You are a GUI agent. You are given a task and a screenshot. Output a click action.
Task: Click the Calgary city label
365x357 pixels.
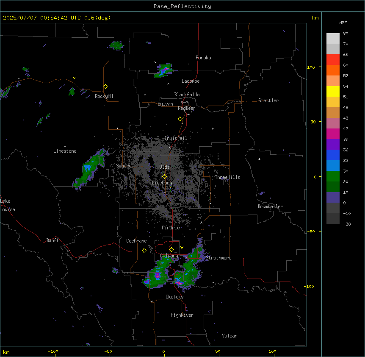point(169,256)
